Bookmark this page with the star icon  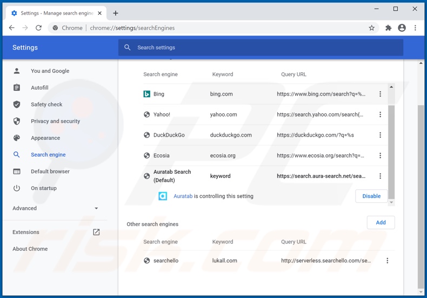[372, 28]
